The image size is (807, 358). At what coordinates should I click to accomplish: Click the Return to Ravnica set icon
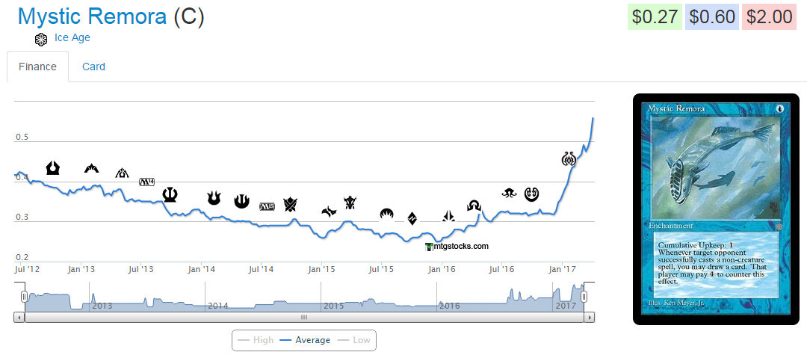tap(53, 167)
